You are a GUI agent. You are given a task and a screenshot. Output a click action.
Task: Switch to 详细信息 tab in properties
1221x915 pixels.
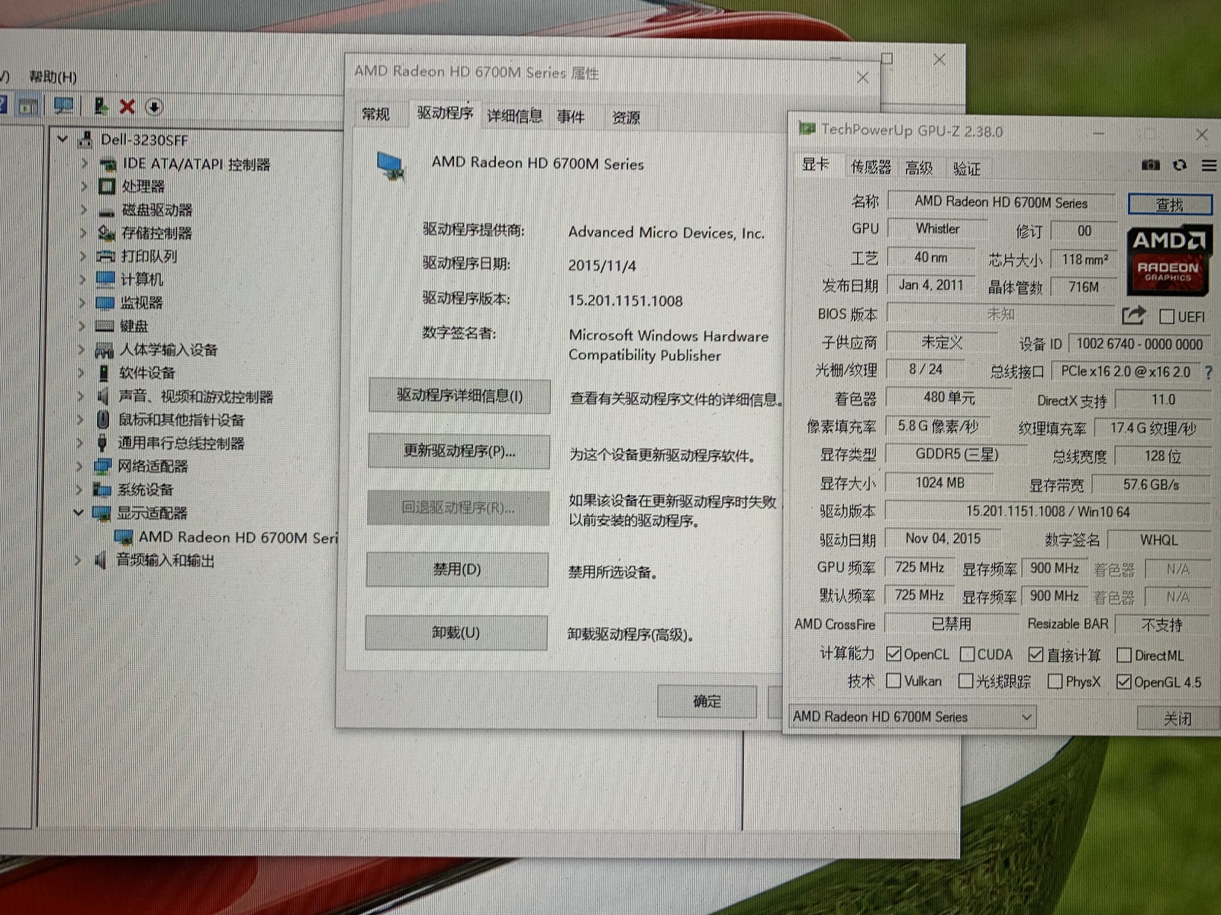pyautogui.click(x=515, y=116)
